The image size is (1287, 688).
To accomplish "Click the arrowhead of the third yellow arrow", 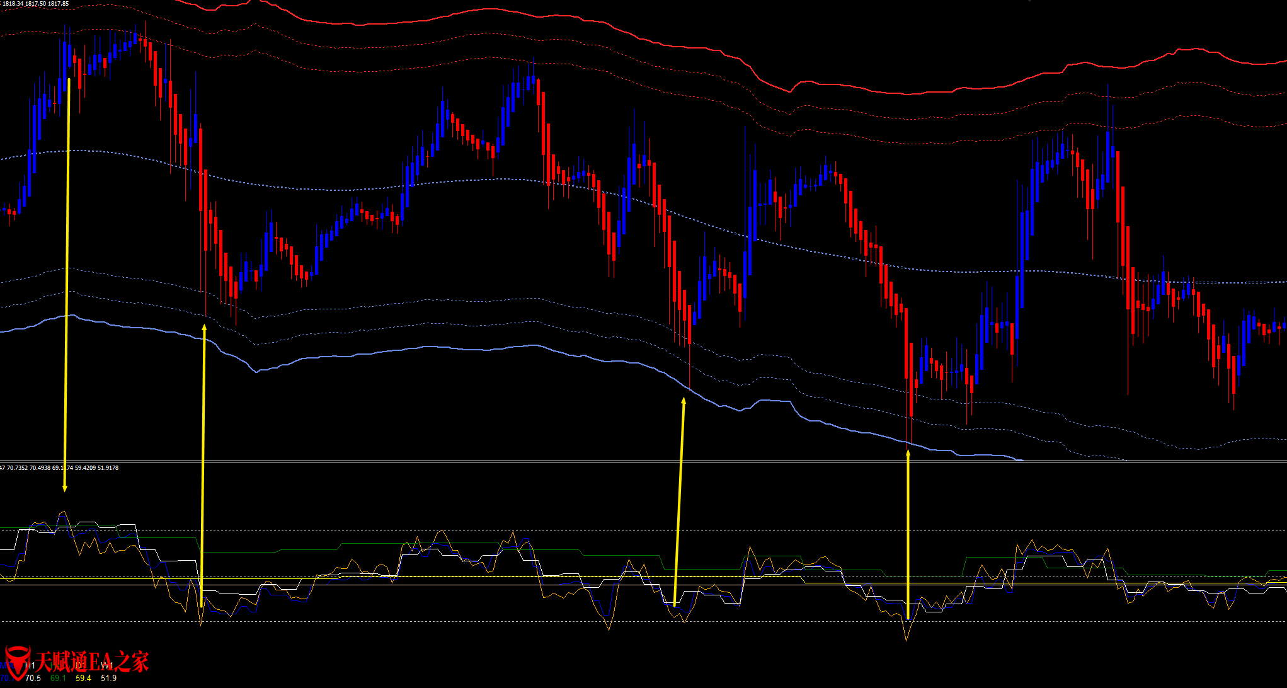I will tap(684, 400).
